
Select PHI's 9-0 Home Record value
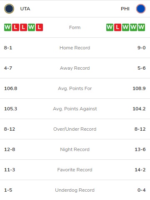point(141,48)
